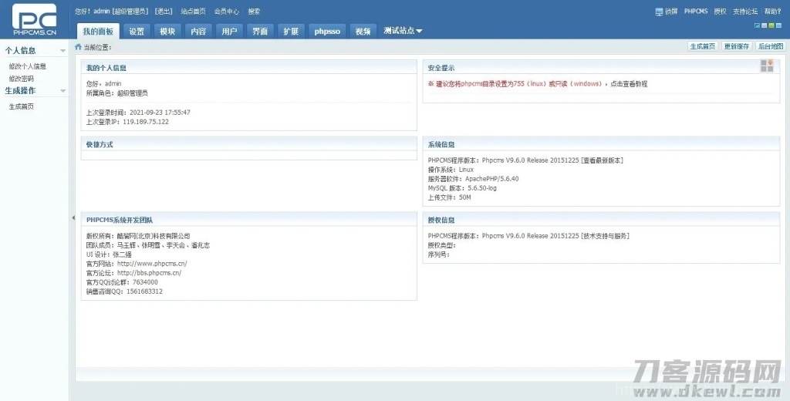Click the [查看最新版本] link

[x=602, y=160]
